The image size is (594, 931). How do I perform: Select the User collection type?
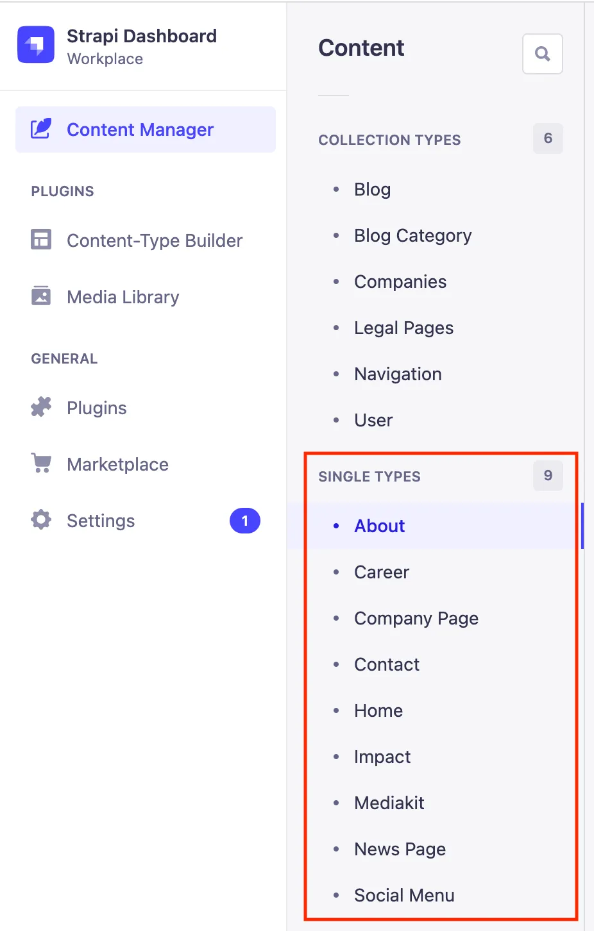pyautogui.click(x=373, y=421)
